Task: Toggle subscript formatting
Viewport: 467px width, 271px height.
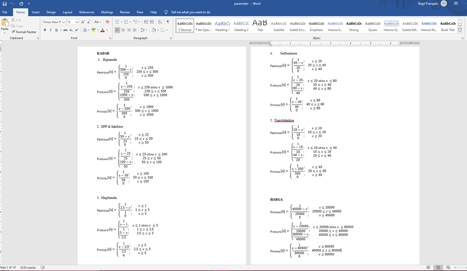Action: tap(71, 30)
